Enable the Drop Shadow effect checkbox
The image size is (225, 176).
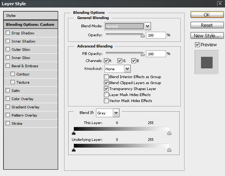8,33
